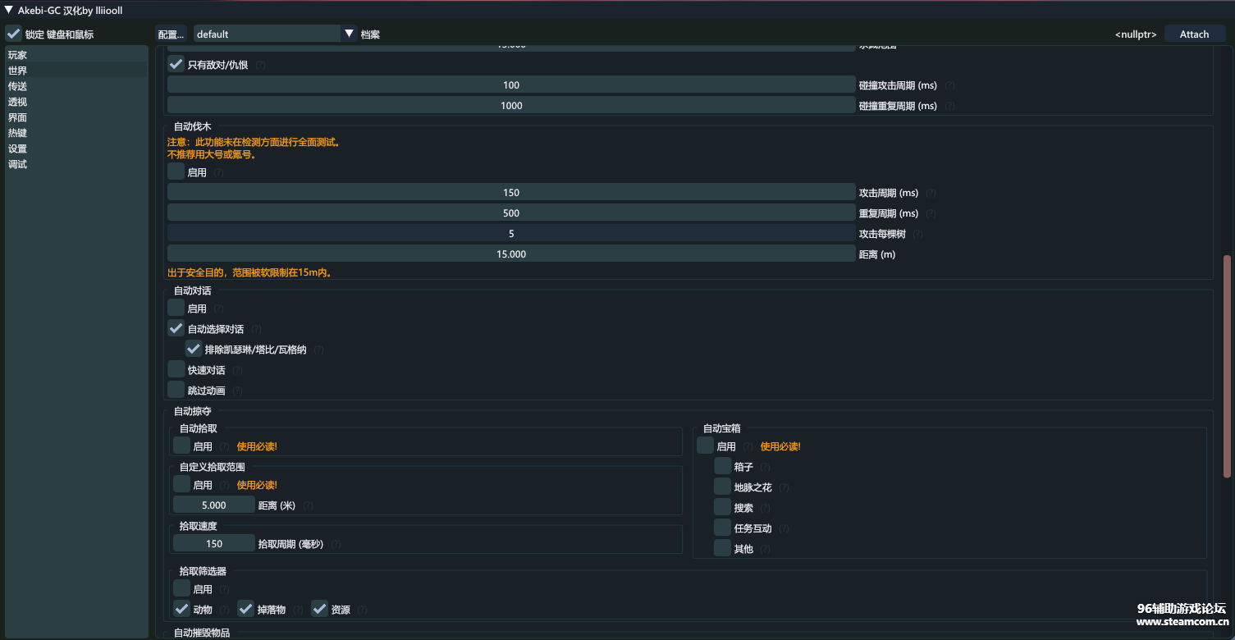This screenshot has width=1235, height=640.
Task: Open the 传送 section in the sidebar
Action: point(18,86)
